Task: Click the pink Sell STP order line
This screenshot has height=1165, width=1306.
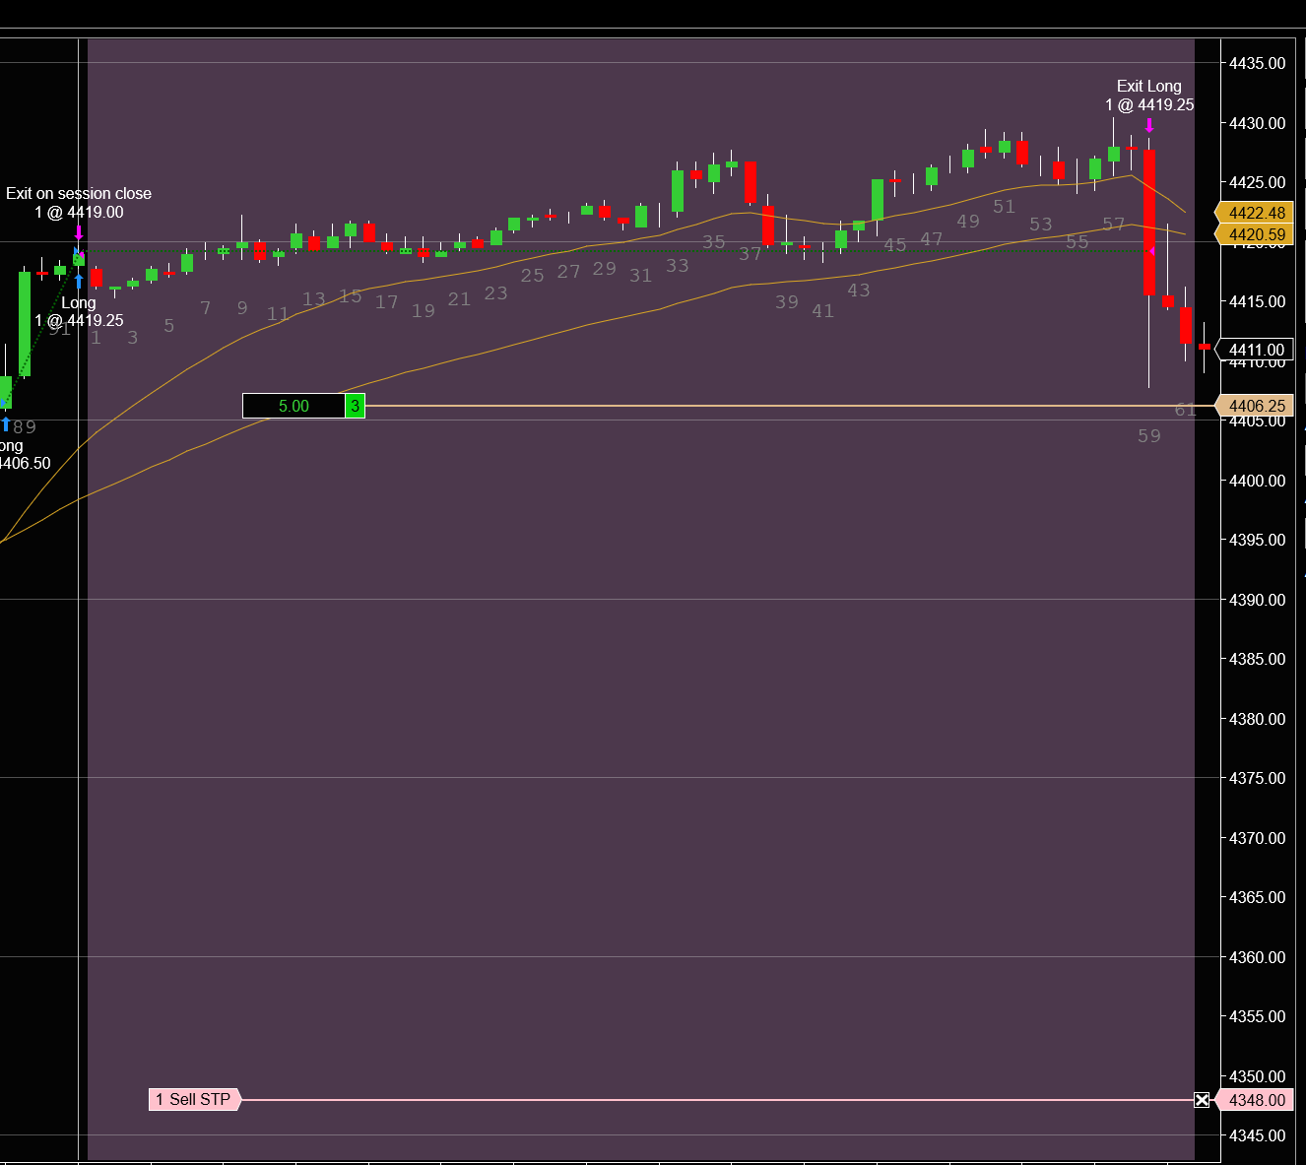Action: click(717, 1099)
